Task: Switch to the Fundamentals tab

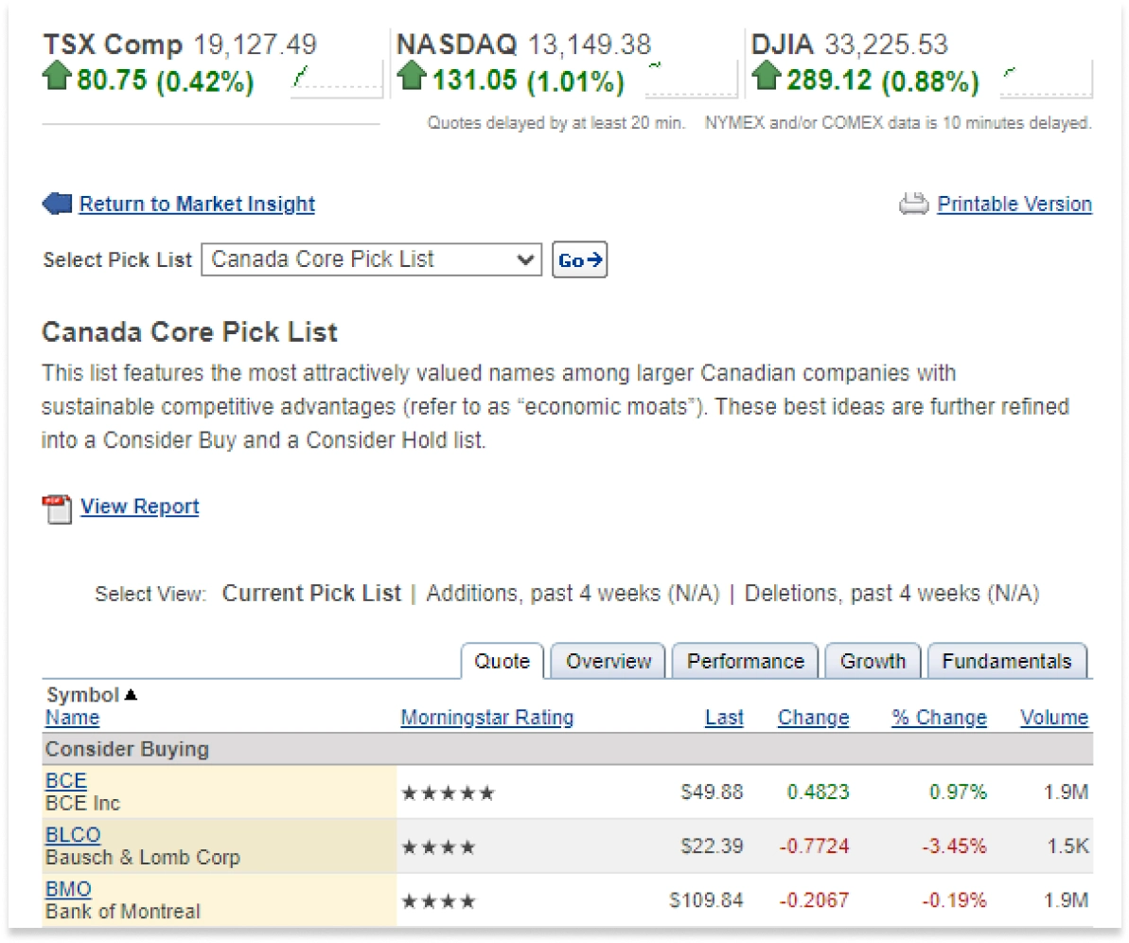Action: coord(1007,661)
